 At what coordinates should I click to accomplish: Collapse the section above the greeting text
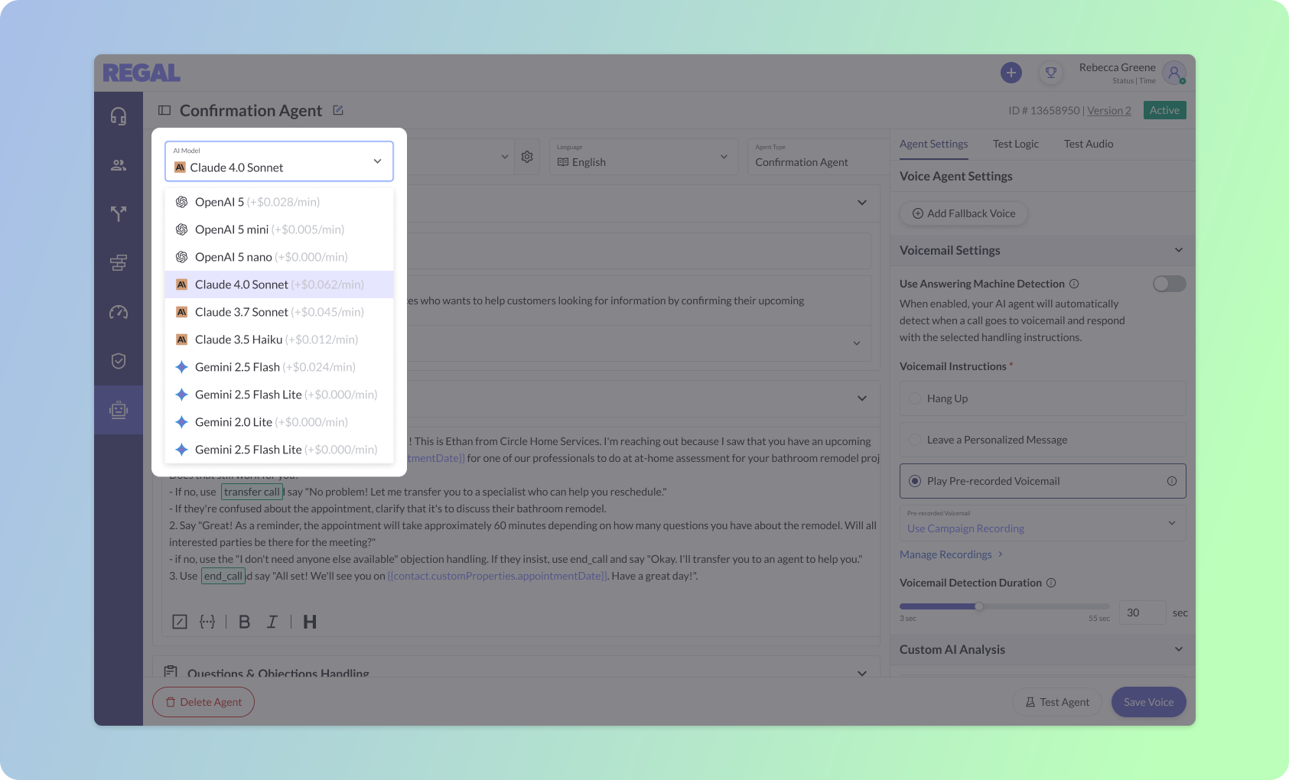point(862,398)
